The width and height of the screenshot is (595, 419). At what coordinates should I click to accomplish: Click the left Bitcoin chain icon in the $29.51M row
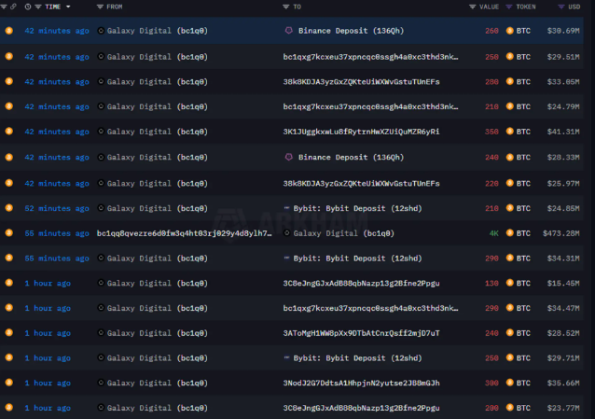(8, 56)
